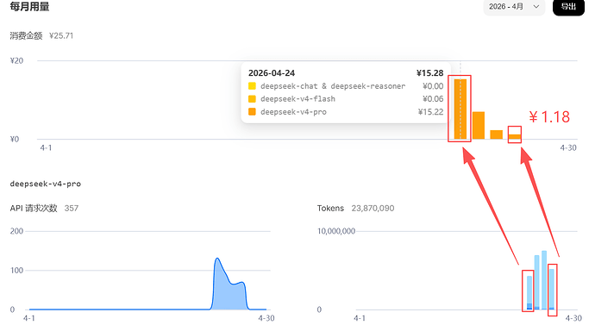Select the 每月用量 page heading

tap(29, 6)
